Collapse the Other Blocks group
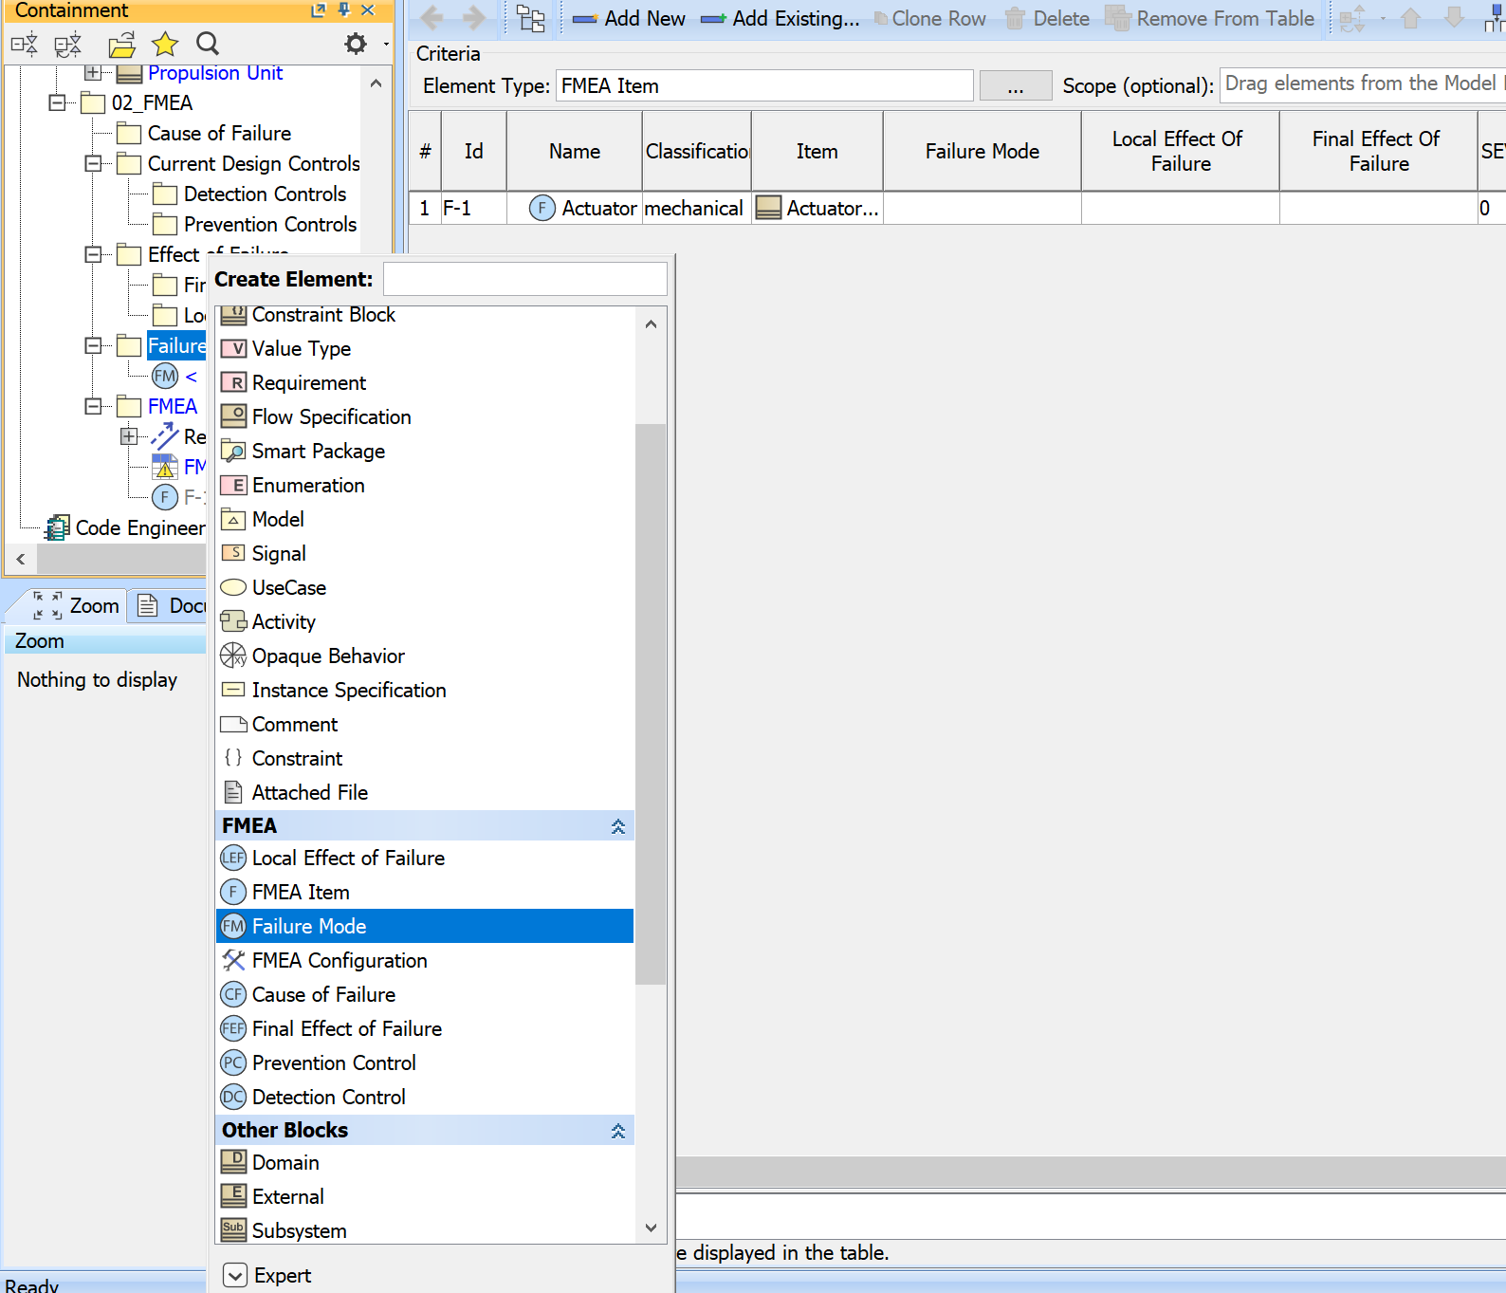The width and height of the screenshot is (1506, 1293). [618, 1131]
